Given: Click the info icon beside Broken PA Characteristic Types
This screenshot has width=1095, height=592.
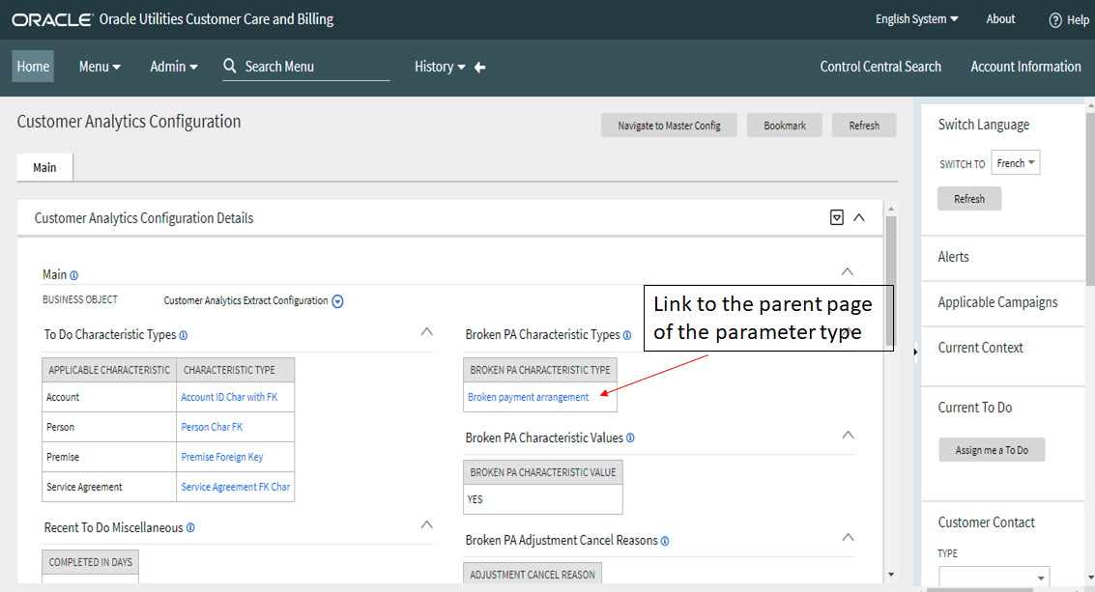Looking at the screenshot, I should 628,334.
